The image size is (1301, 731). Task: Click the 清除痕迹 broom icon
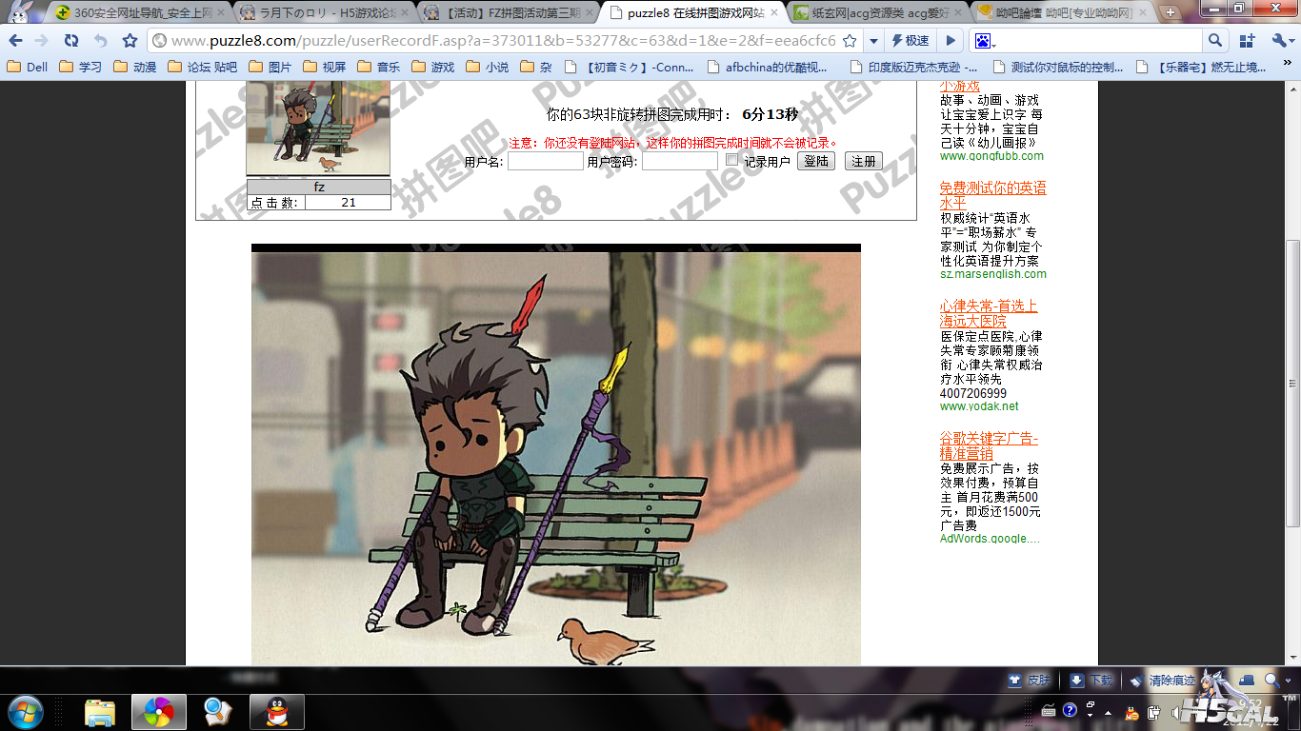1135,681
